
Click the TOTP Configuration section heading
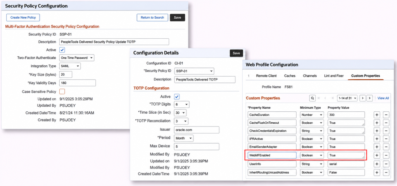pyautogui.click(x=151, y=88)
